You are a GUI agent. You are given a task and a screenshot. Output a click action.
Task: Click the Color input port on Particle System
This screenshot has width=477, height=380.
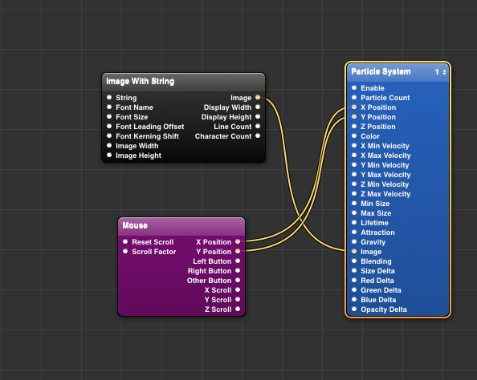click(354, 136)
